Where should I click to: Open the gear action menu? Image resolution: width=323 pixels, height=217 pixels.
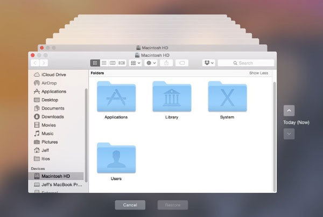[151, 63]
